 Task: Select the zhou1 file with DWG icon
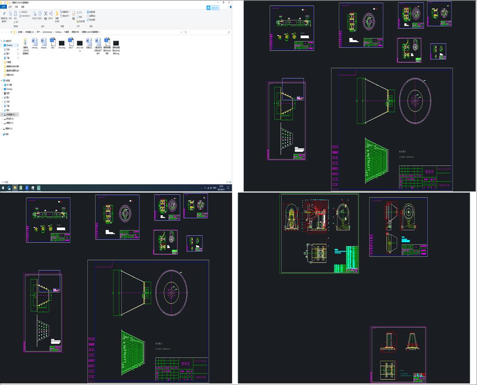click(70, 43)
